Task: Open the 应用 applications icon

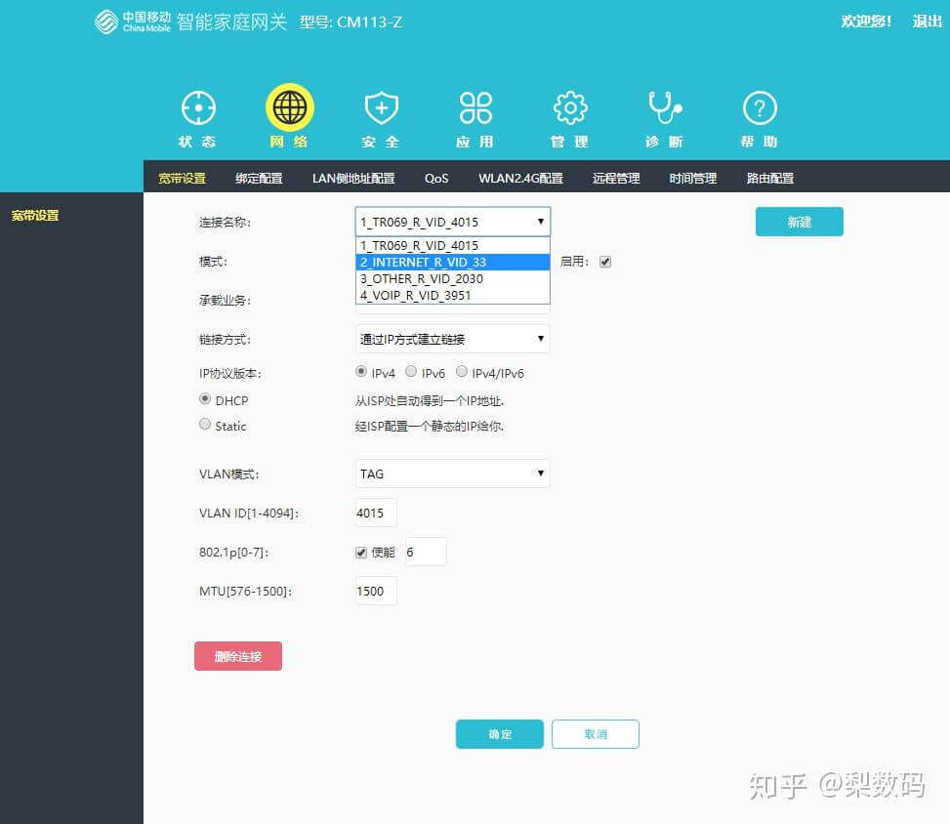Action: [x=475, y=108]
